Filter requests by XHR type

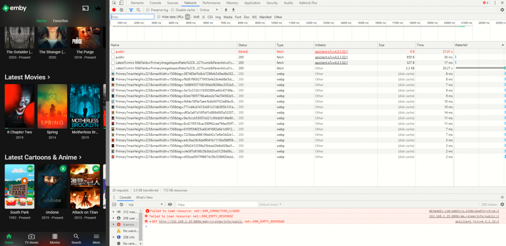coord(196,17)
